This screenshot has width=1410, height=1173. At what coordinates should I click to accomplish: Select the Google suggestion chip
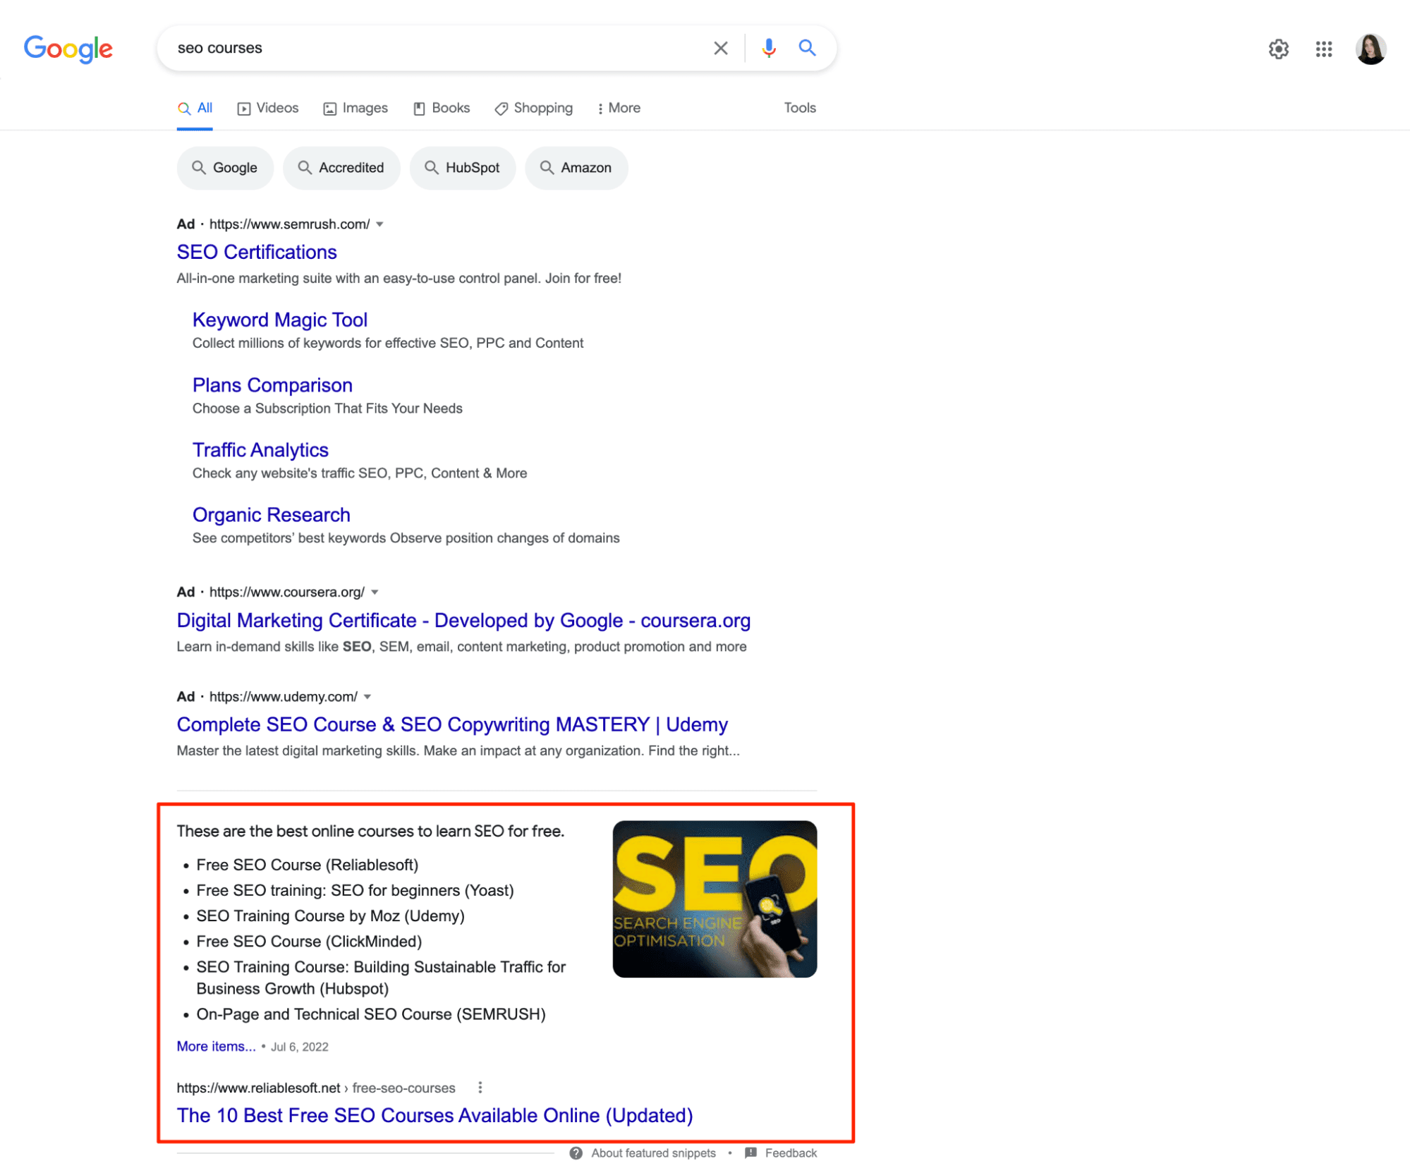pos(225,168)
